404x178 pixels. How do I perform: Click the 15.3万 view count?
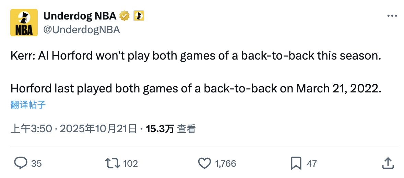160,129
